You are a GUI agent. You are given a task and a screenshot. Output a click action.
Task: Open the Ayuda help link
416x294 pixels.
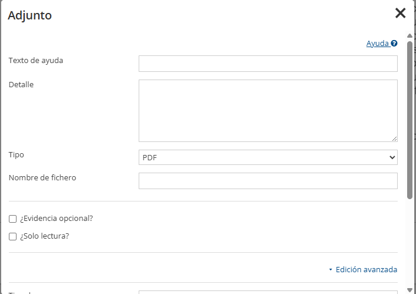point(378,44)
